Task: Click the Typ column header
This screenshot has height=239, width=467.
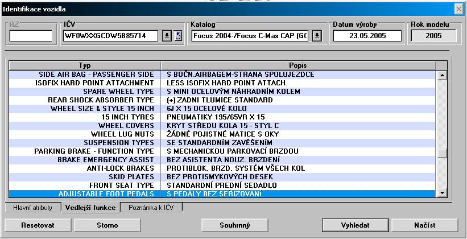Action: (84, 65)
